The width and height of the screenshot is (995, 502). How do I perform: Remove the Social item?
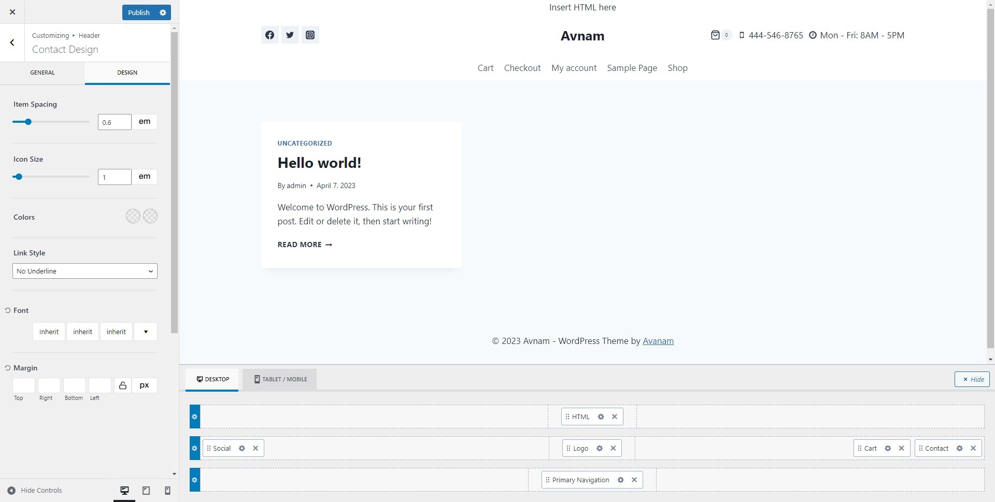point(255,448)
